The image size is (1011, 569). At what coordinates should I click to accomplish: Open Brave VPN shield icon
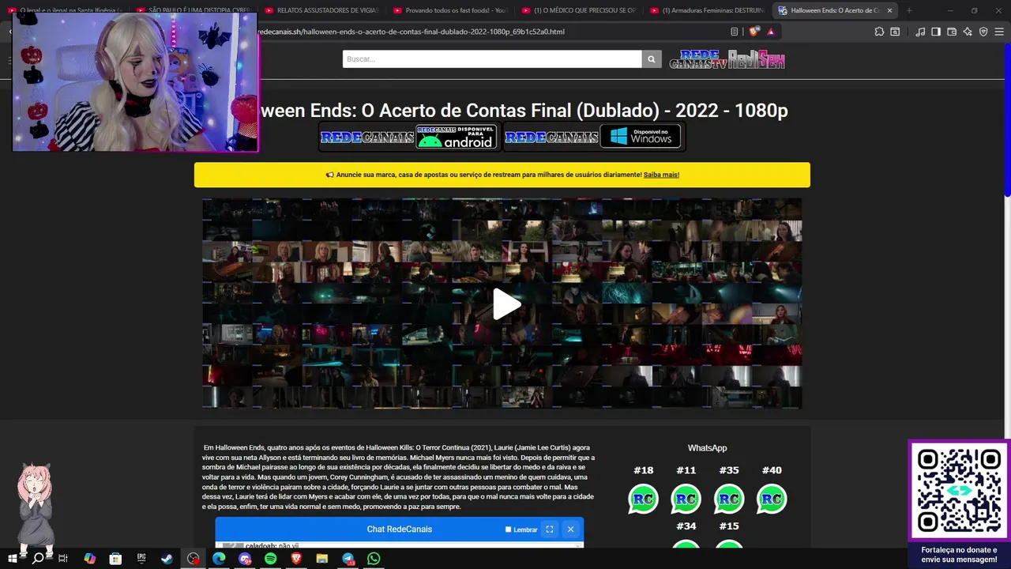(983, 32)
